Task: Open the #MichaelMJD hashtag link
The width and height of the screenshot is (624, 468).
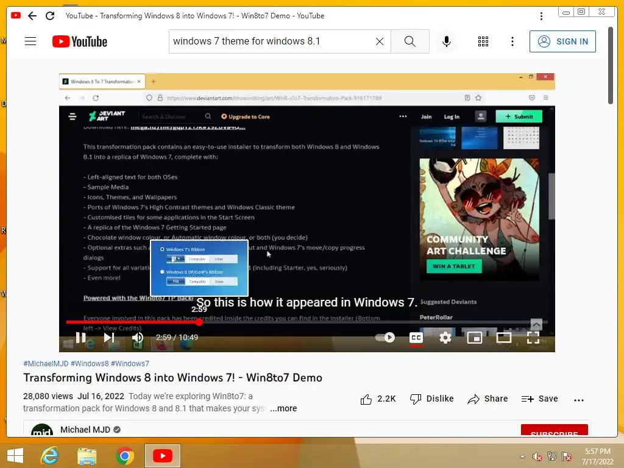Action: click(x=46, y=363)
